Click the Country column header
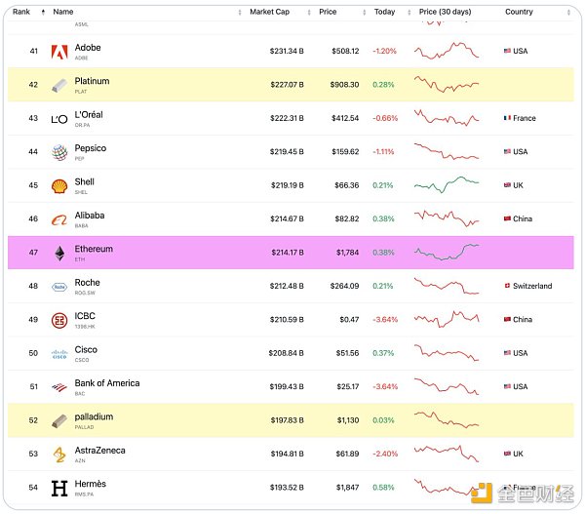This screenshot has height=514, width=585. pos(519,12)
